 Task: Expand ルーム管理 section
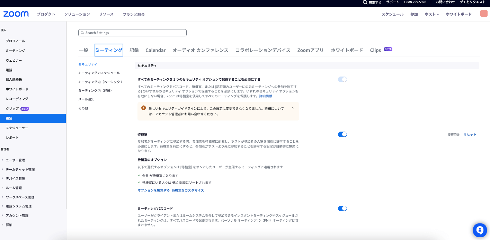tap(14, 188)
